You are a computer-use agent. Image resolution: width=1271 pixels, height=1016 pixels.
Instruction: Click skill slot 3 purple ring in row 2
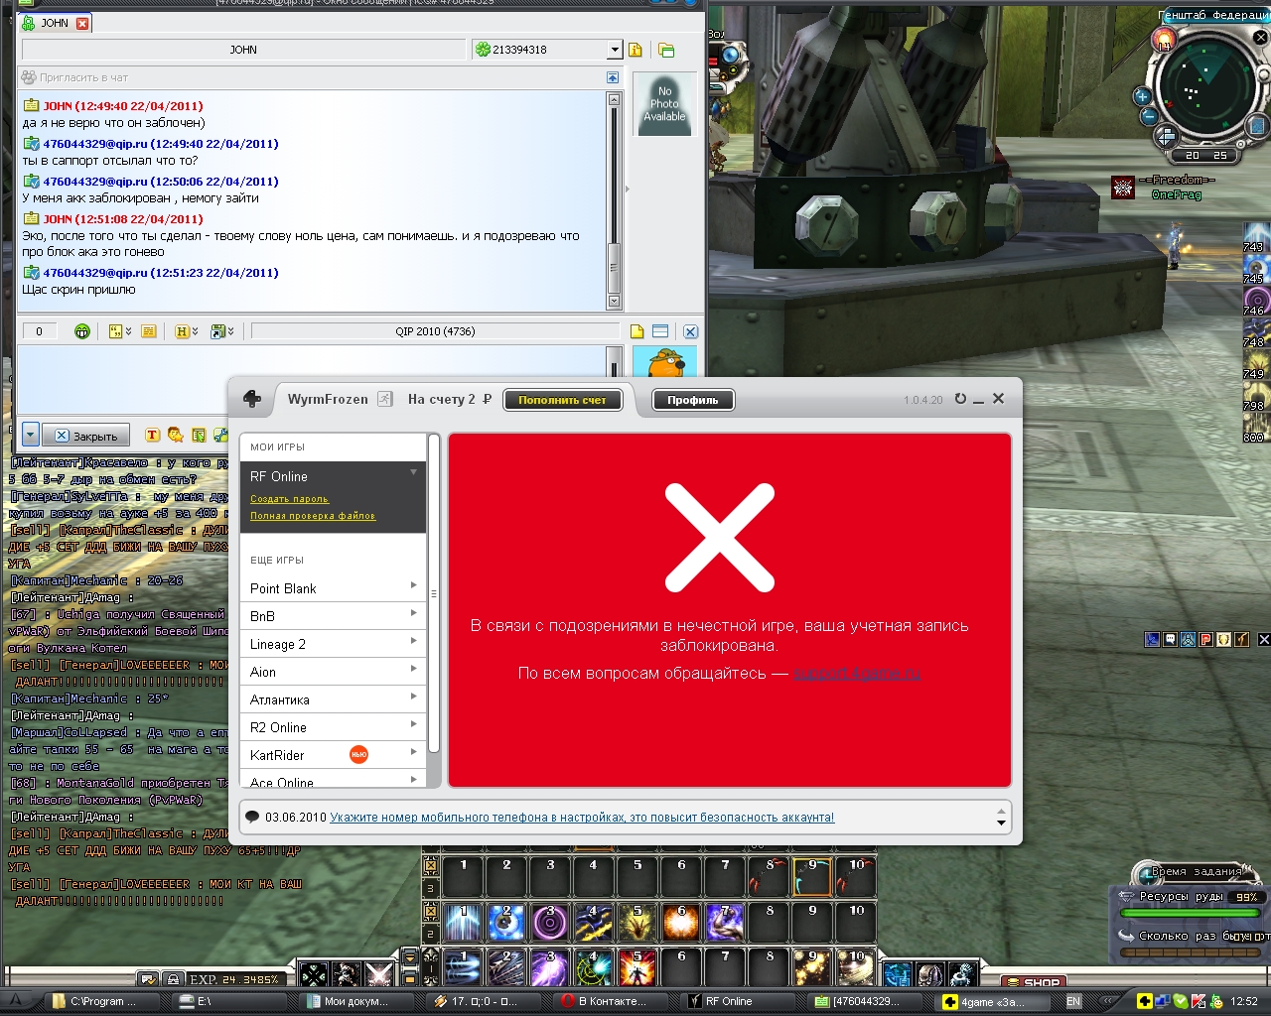pyautogui.click(x=550, y=923)
